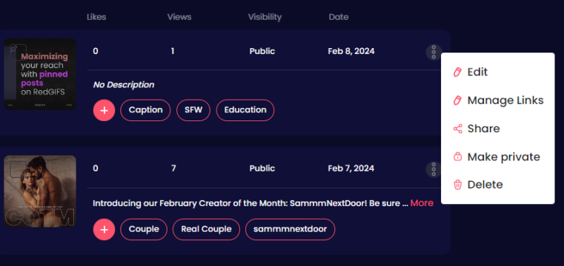Add a tag to the Maximizing reach post
This screenshot has width=564, height=266.
click(104, 110)
